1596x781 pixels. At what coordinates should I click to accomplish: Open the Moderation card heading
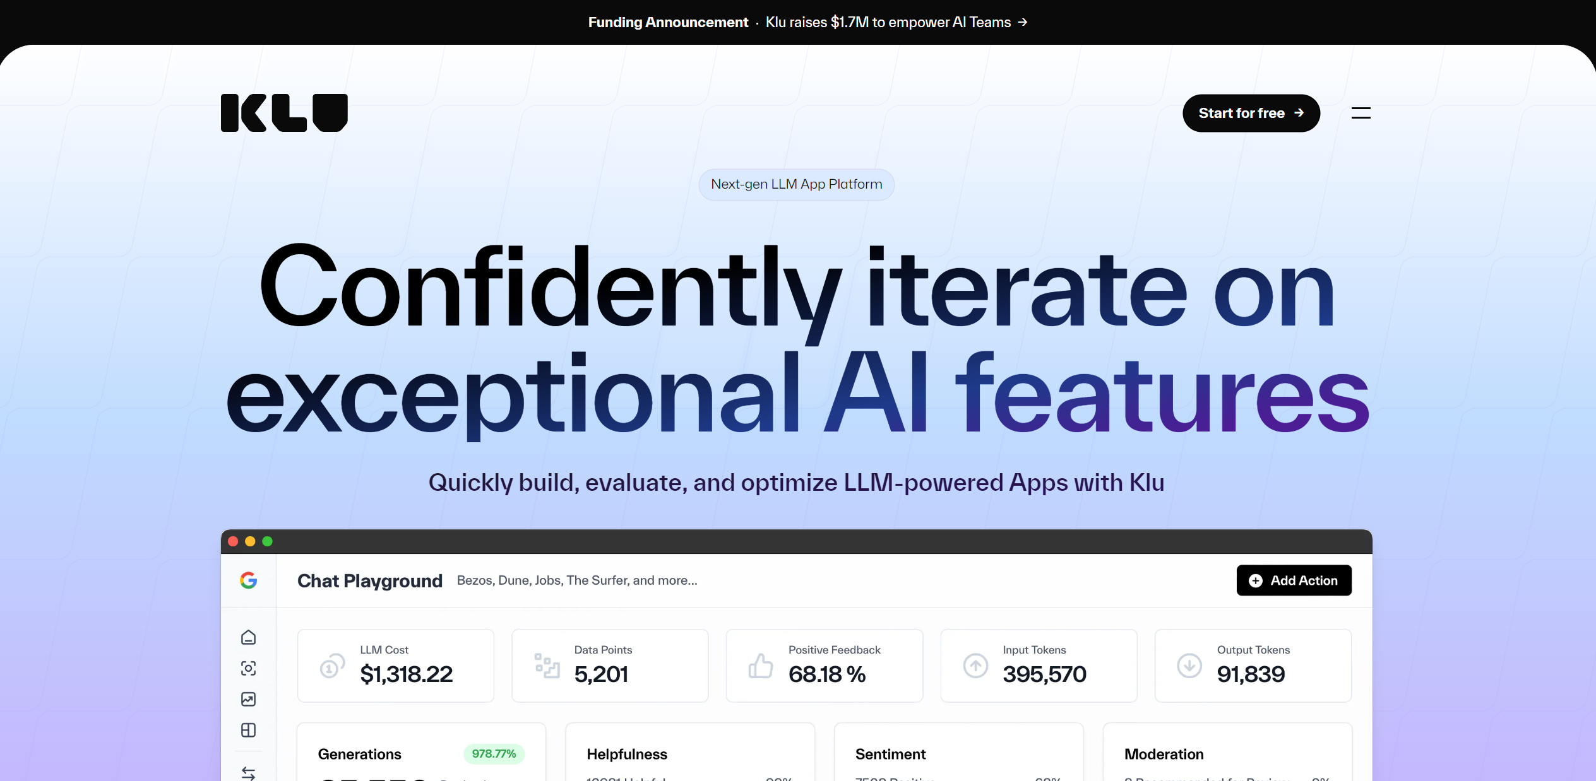(x=1164, y=755)
